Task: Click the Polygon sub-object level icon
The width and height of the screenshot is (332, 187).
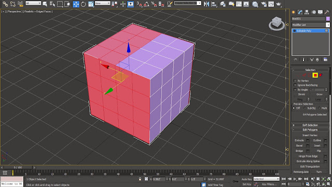Action: (x=315, y=75)
